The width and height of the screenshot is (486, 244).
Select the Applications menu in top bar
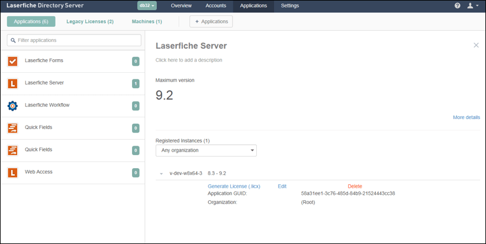click(253, 5)
